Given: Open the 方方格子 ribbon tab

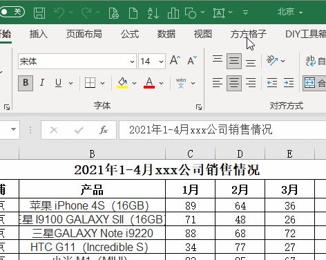Looking at the screenshot, I should pos(249,34).
